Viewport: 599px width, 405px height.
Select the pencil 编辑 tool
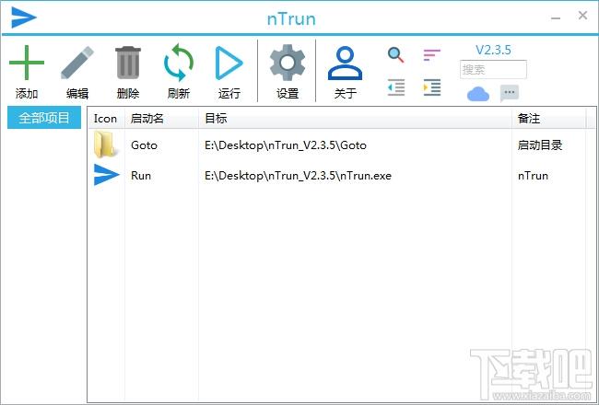click(x=76, y=63)
